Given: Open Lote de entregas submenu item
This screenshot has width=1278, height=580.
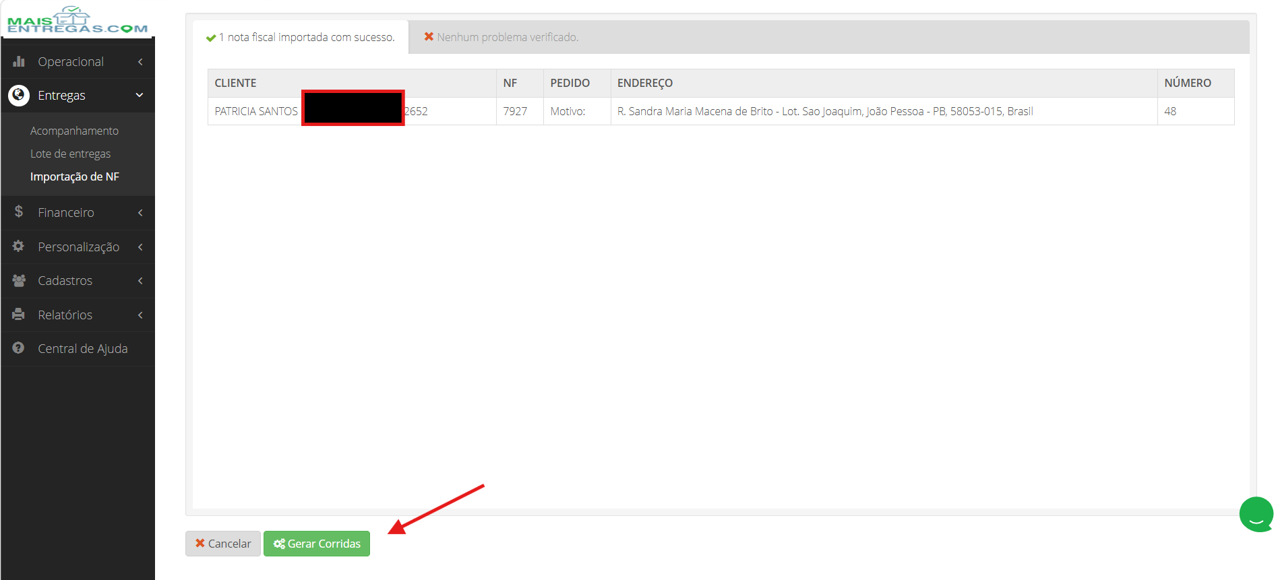Looking at the screenshot, I should tap(70, 154).
